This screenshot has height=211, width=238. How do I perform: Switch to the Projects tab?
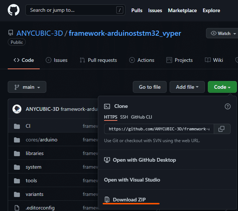pos(180,60)
